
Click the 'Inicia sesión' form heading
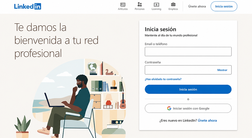click(x=160, y=29)
